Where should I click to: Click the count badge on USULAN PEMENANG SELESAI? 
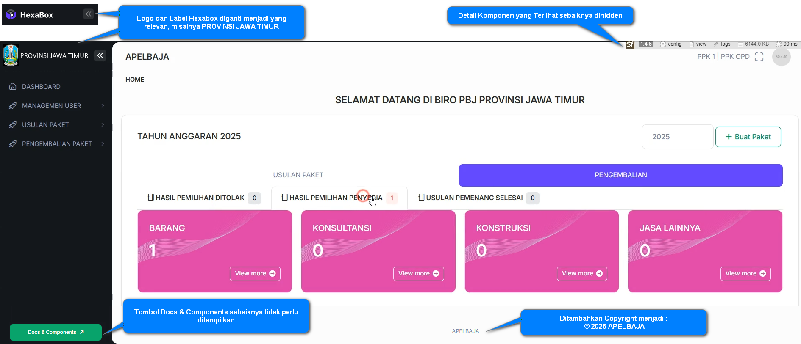[x=533, y=198]
